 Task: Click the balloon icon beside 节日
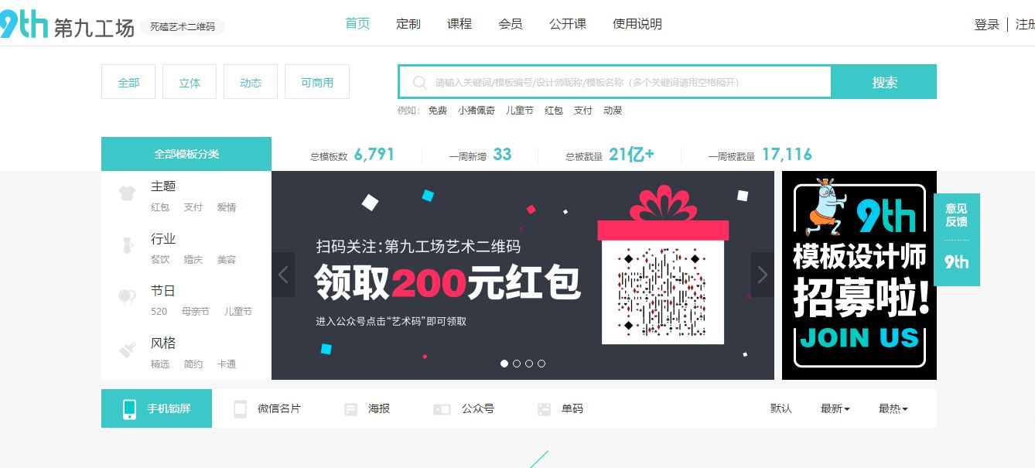[127, 297]
